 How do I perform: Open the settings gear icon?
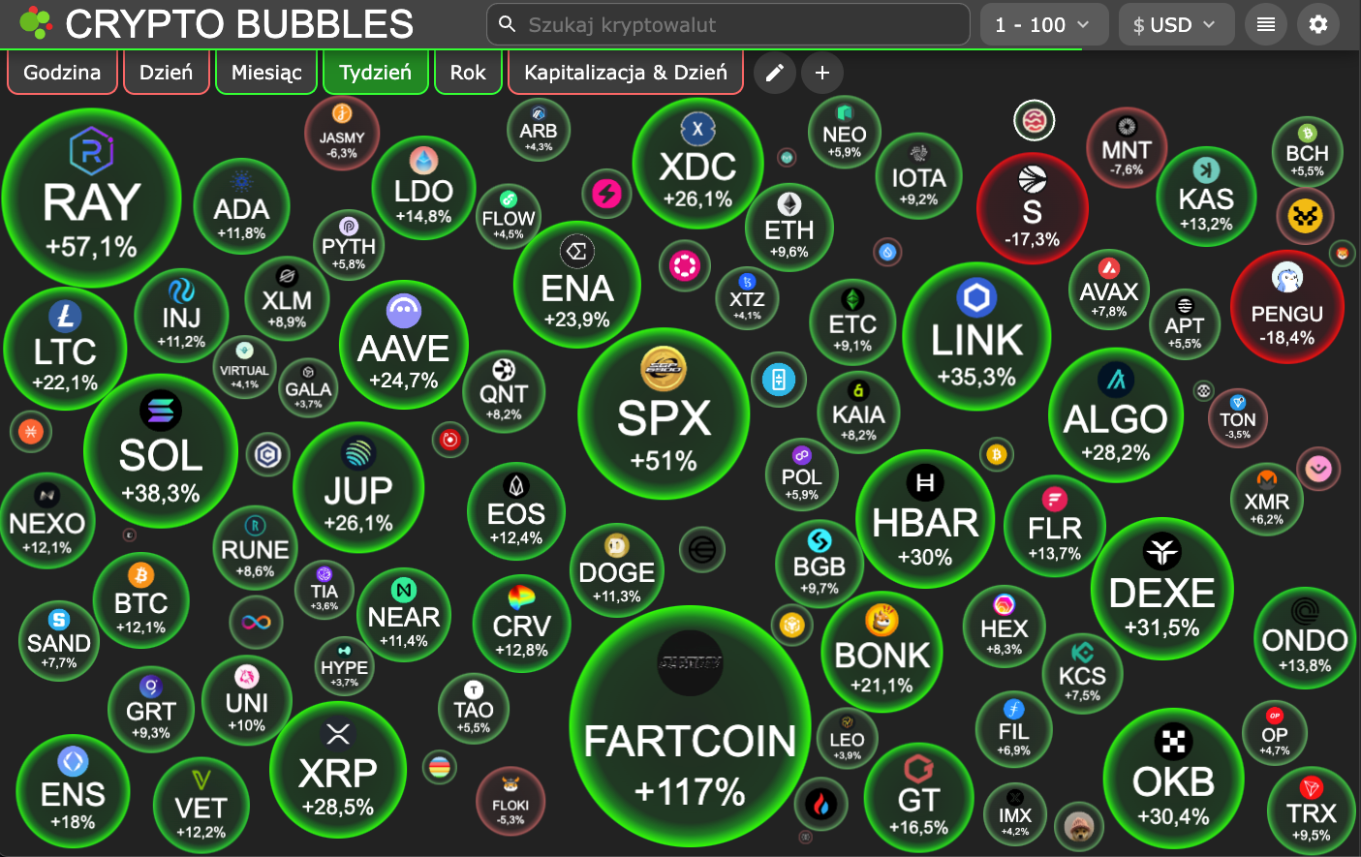[x=1318, y=24]
